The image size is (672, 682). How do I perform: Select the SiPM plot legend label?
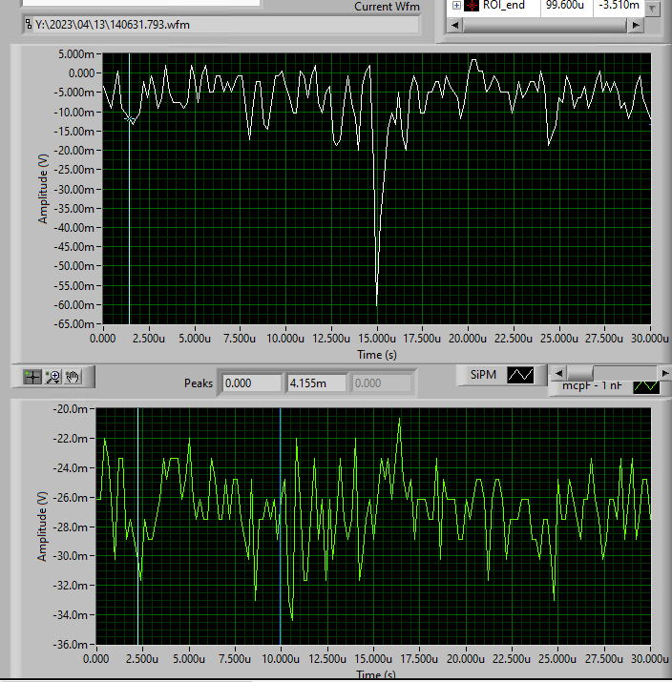pos(483,375)
